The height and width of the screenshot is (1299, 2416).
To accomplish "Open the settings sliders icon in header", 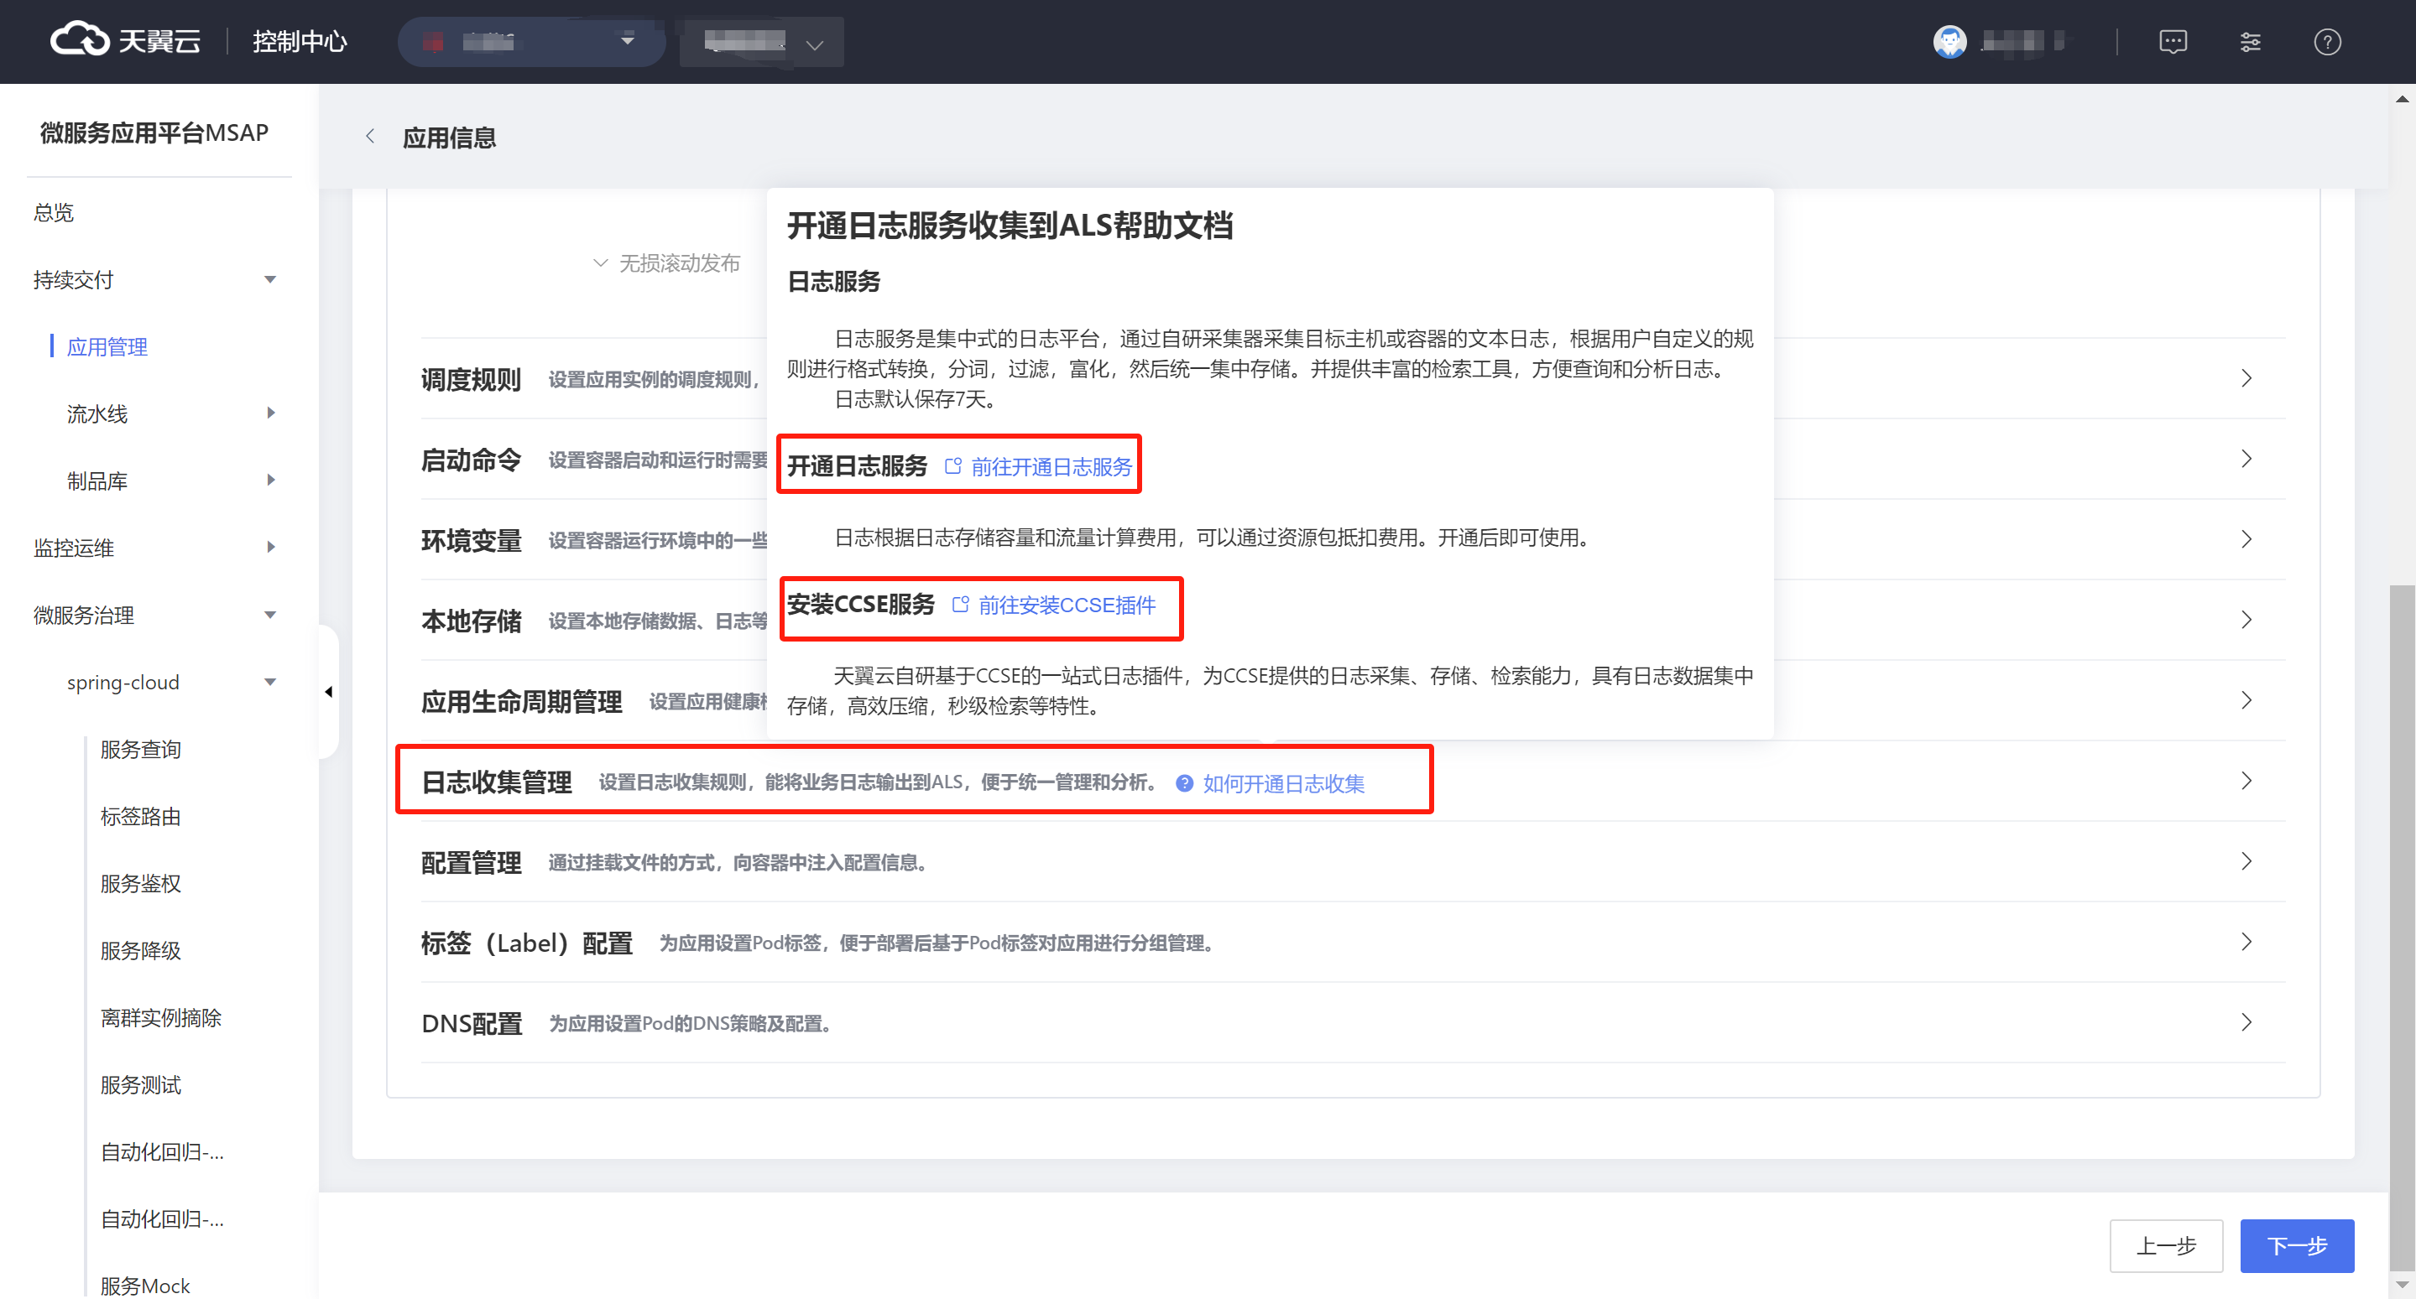I will [2250, 41].
